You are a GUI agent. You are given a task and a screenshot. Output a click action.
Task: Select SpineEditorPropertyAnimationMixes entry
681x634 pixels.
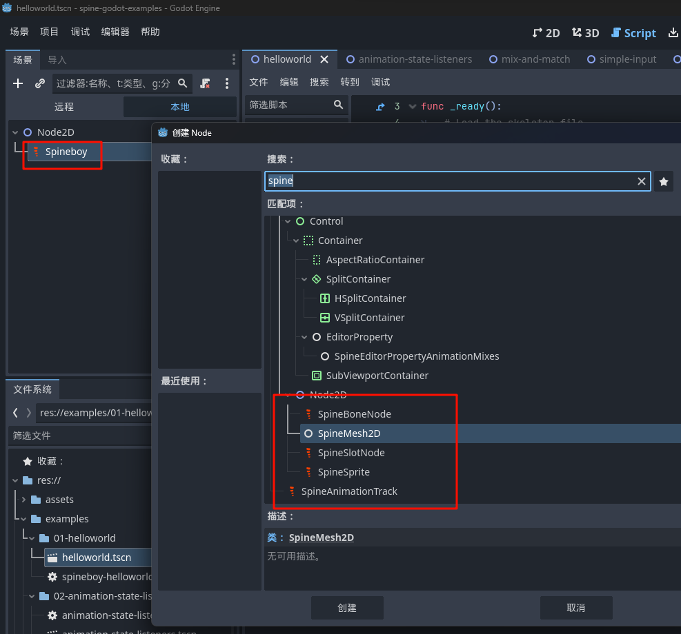point(417,356)
